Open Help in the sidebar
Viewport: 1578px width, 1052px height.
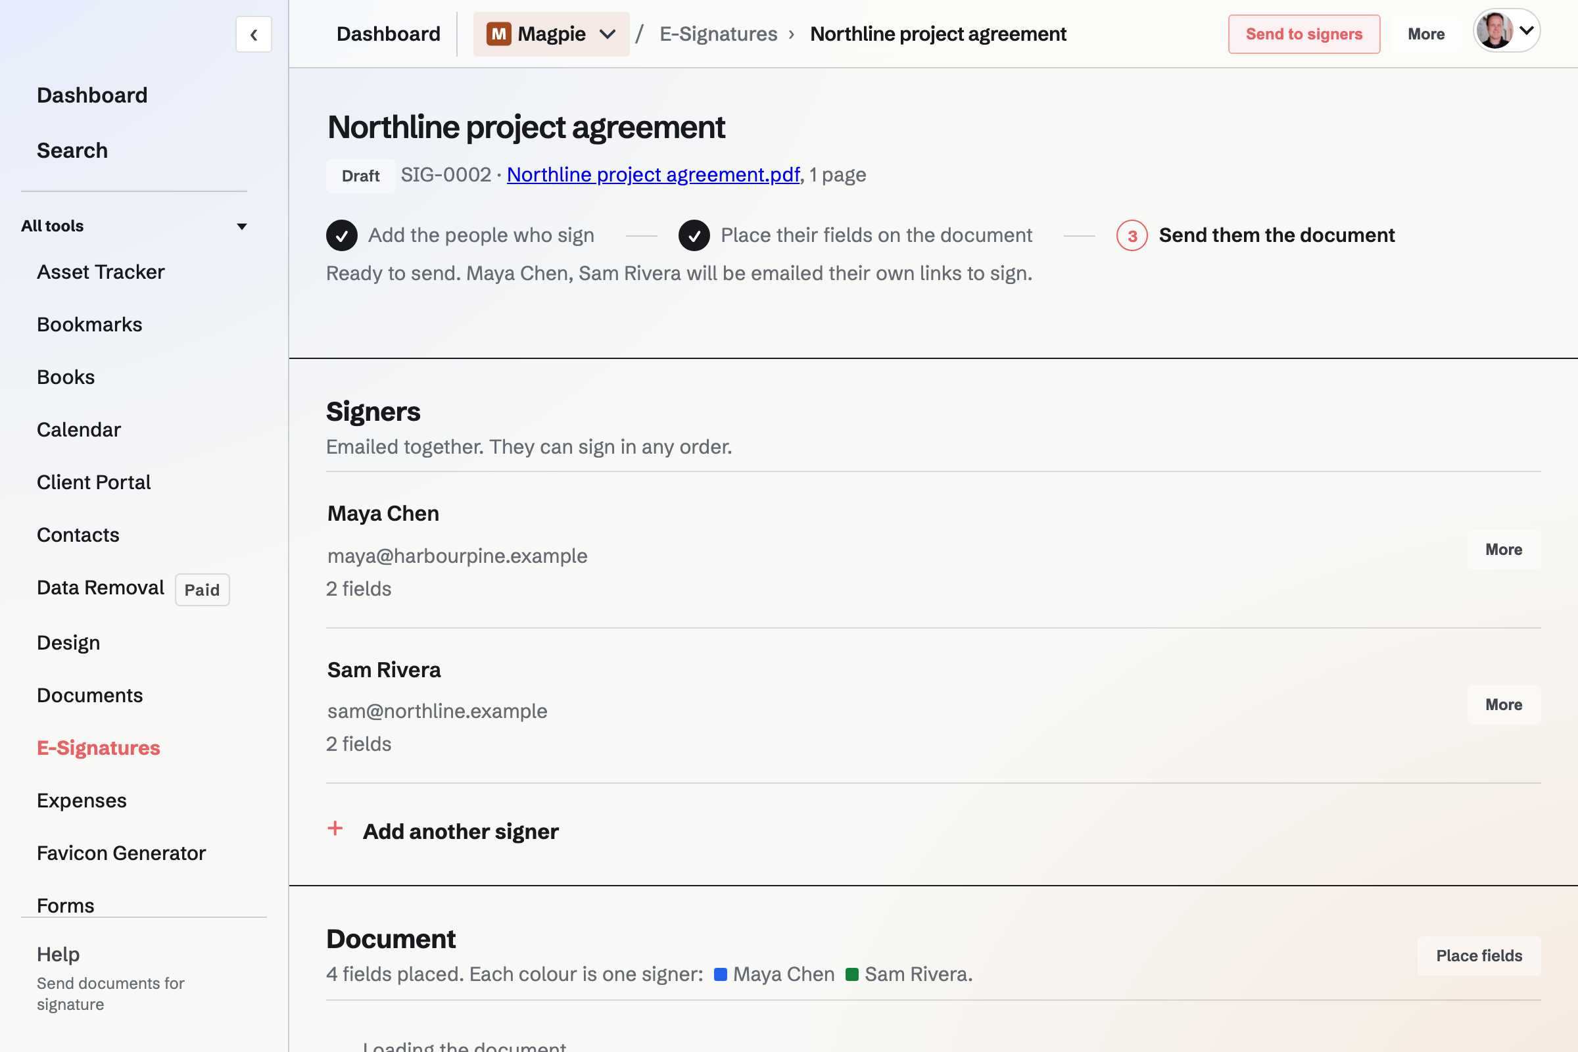point(58,954)
